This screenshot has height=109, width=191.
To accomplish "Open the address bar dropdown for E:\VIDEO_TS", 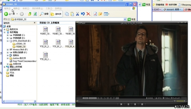I will [125, 19].
